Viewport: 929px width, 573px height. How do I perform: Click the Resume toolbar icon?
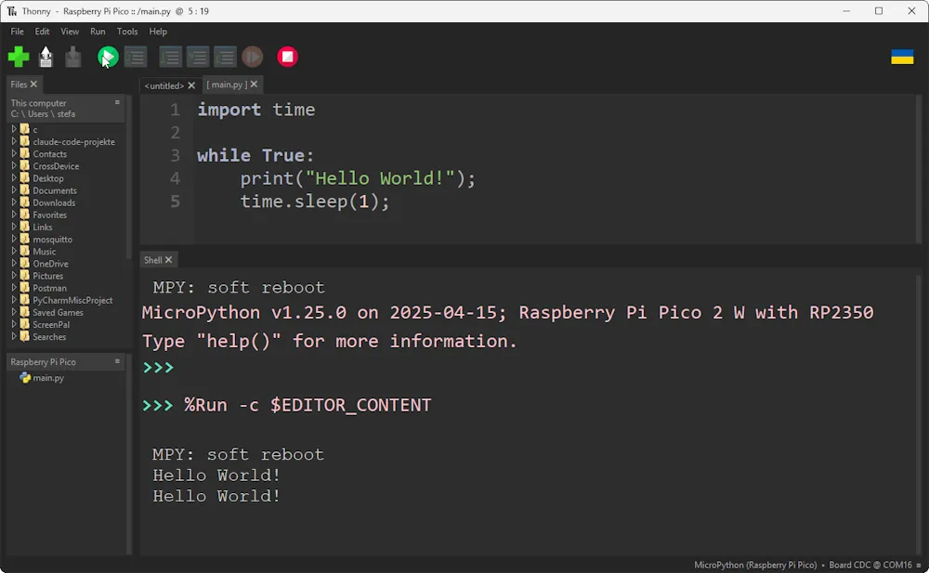tap(253, 57)
